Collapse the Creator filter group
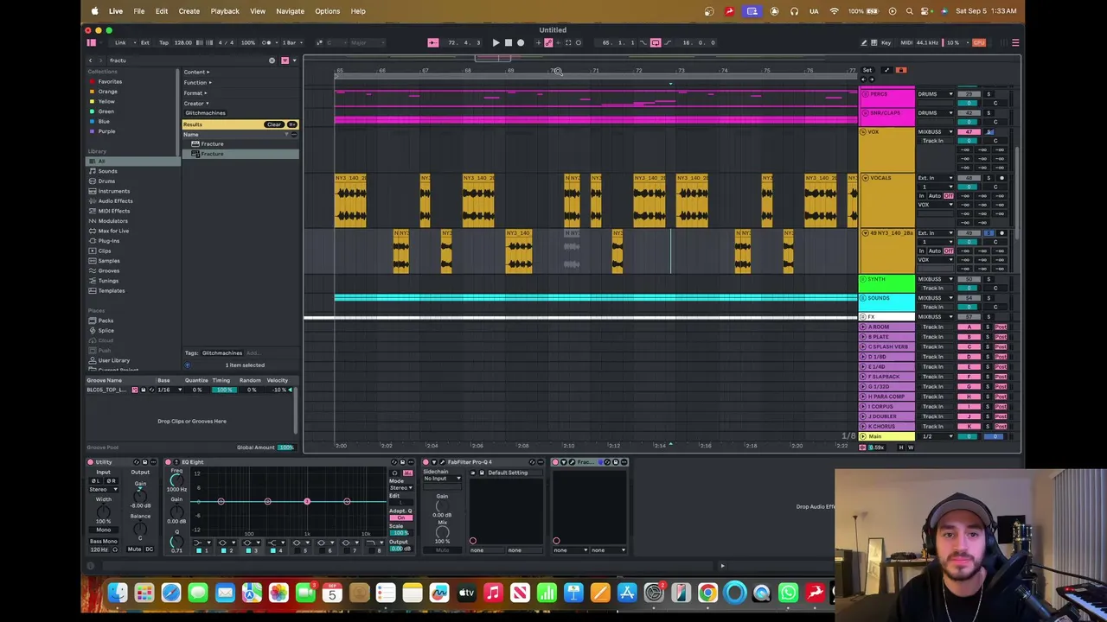This screenshot has height=622, width=1107. 195,103
